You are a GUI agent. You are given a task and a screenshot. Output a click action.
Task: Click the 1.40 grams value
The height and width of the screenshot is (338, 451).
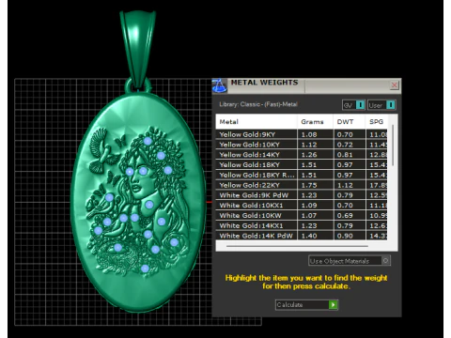click(309, 236)
